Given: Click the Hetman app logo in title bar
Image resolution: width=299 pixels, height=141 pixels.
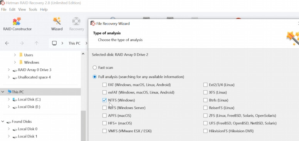Looking at the screenshot, I should pyautogui.click(x=2, y=3).
